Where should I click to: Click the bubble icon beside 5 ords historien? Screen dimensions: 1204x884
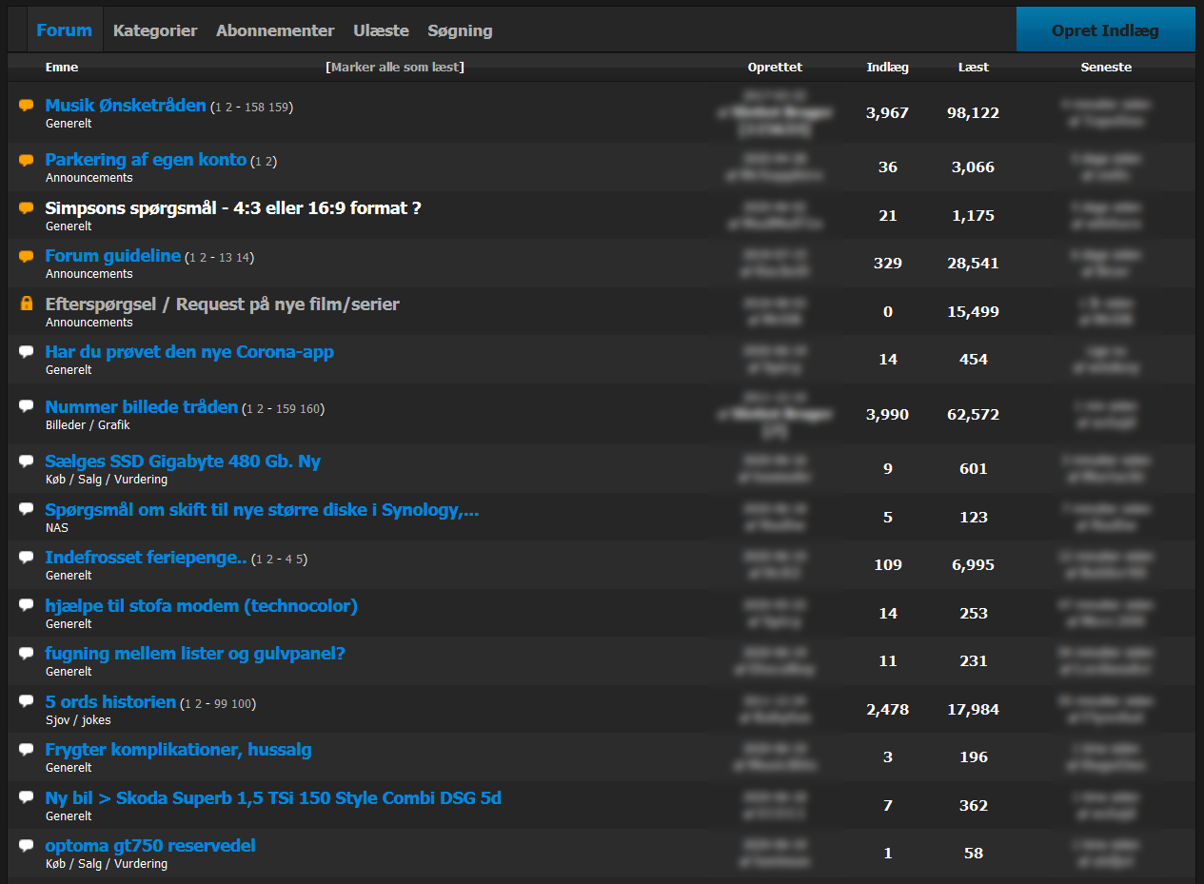pos(27,701)
